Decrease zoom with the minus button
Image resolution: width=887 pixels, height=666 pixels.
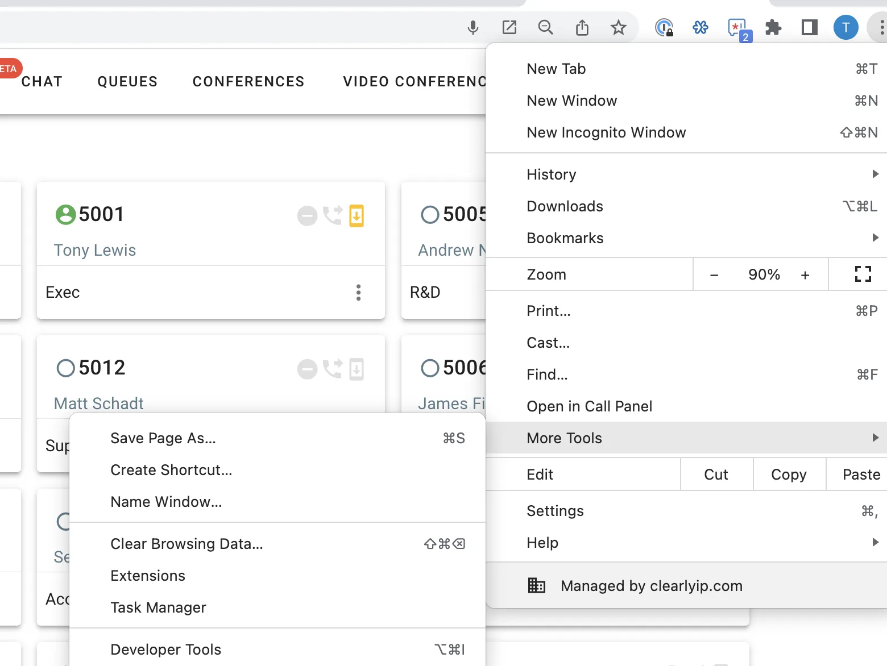pos(714,275)
